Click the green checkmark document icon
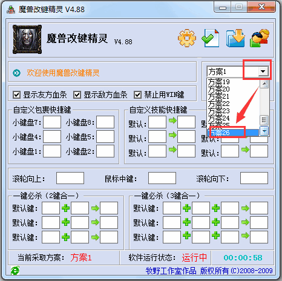This screenshot has height=281, width=282. (211, 38)
